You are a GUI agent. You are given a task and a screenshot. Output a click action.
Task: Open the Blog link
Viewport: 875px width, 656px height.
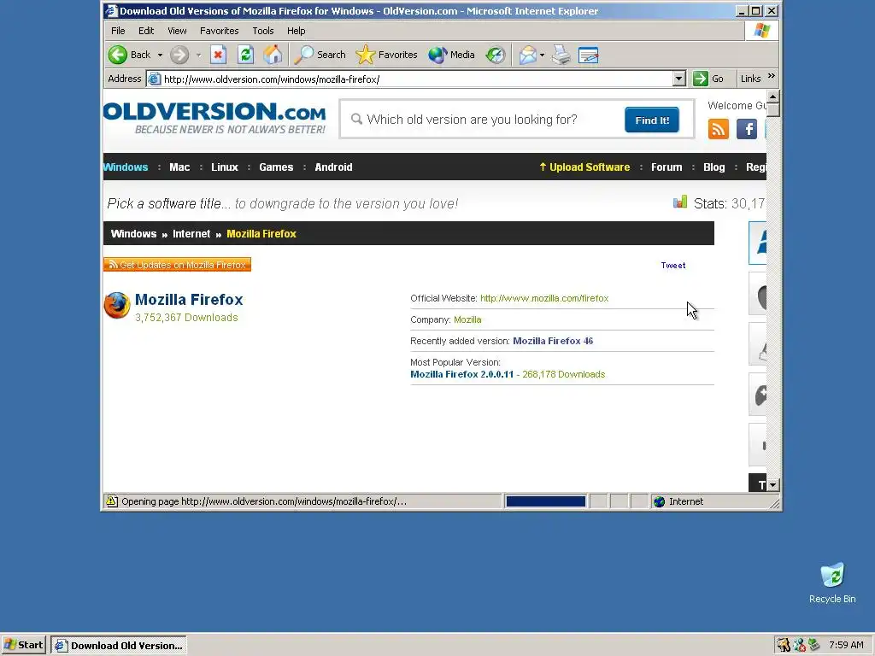[x=714, y=167]
